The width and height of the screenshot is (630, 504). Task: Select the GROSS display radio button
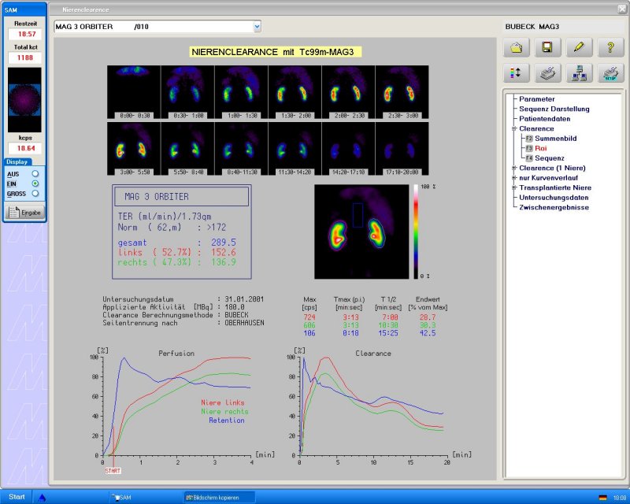pos(35,192)
